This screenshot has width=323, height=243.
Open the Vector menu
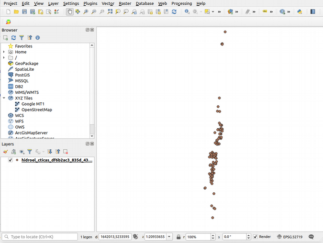point(108,3)
